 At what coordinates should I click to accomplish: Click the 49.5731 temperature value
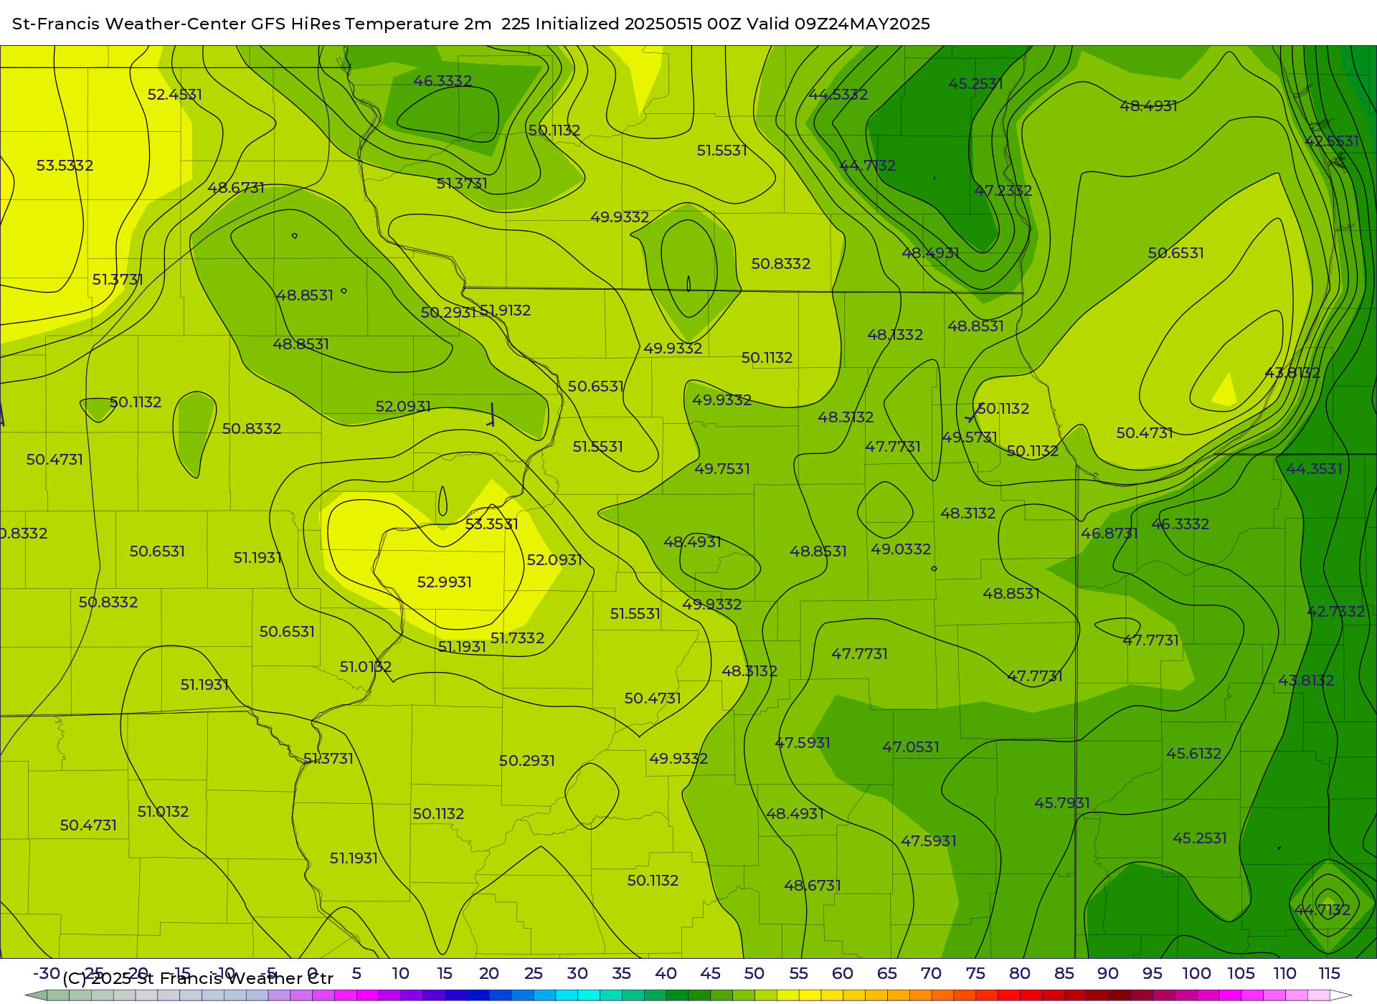tap(969, 437)
